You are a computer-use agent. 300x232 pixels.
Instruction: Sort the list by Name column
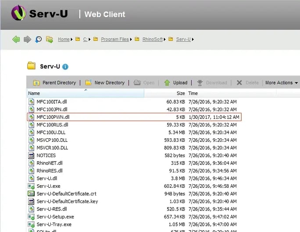coord(34,93)
